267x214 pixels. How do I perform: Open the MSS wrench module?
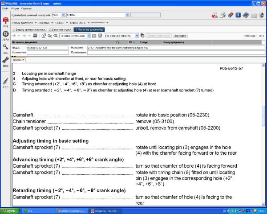pos(5,62)
